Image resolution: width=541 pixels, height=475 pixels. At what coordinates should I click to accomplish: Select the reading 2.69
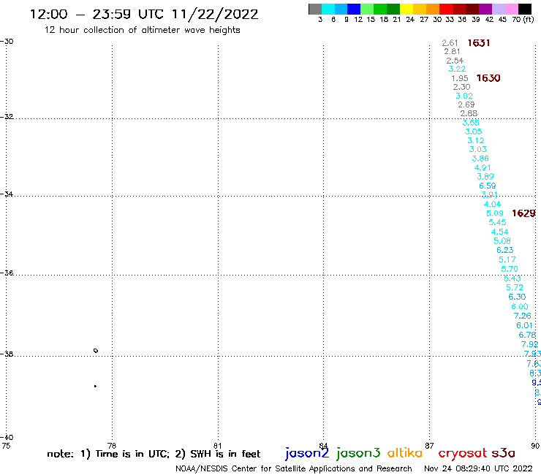pyautogui.click(x=466, y=104)
